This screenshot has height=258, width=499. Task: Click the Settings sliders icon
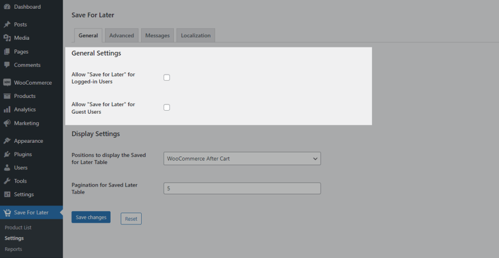tap(7, 194)
